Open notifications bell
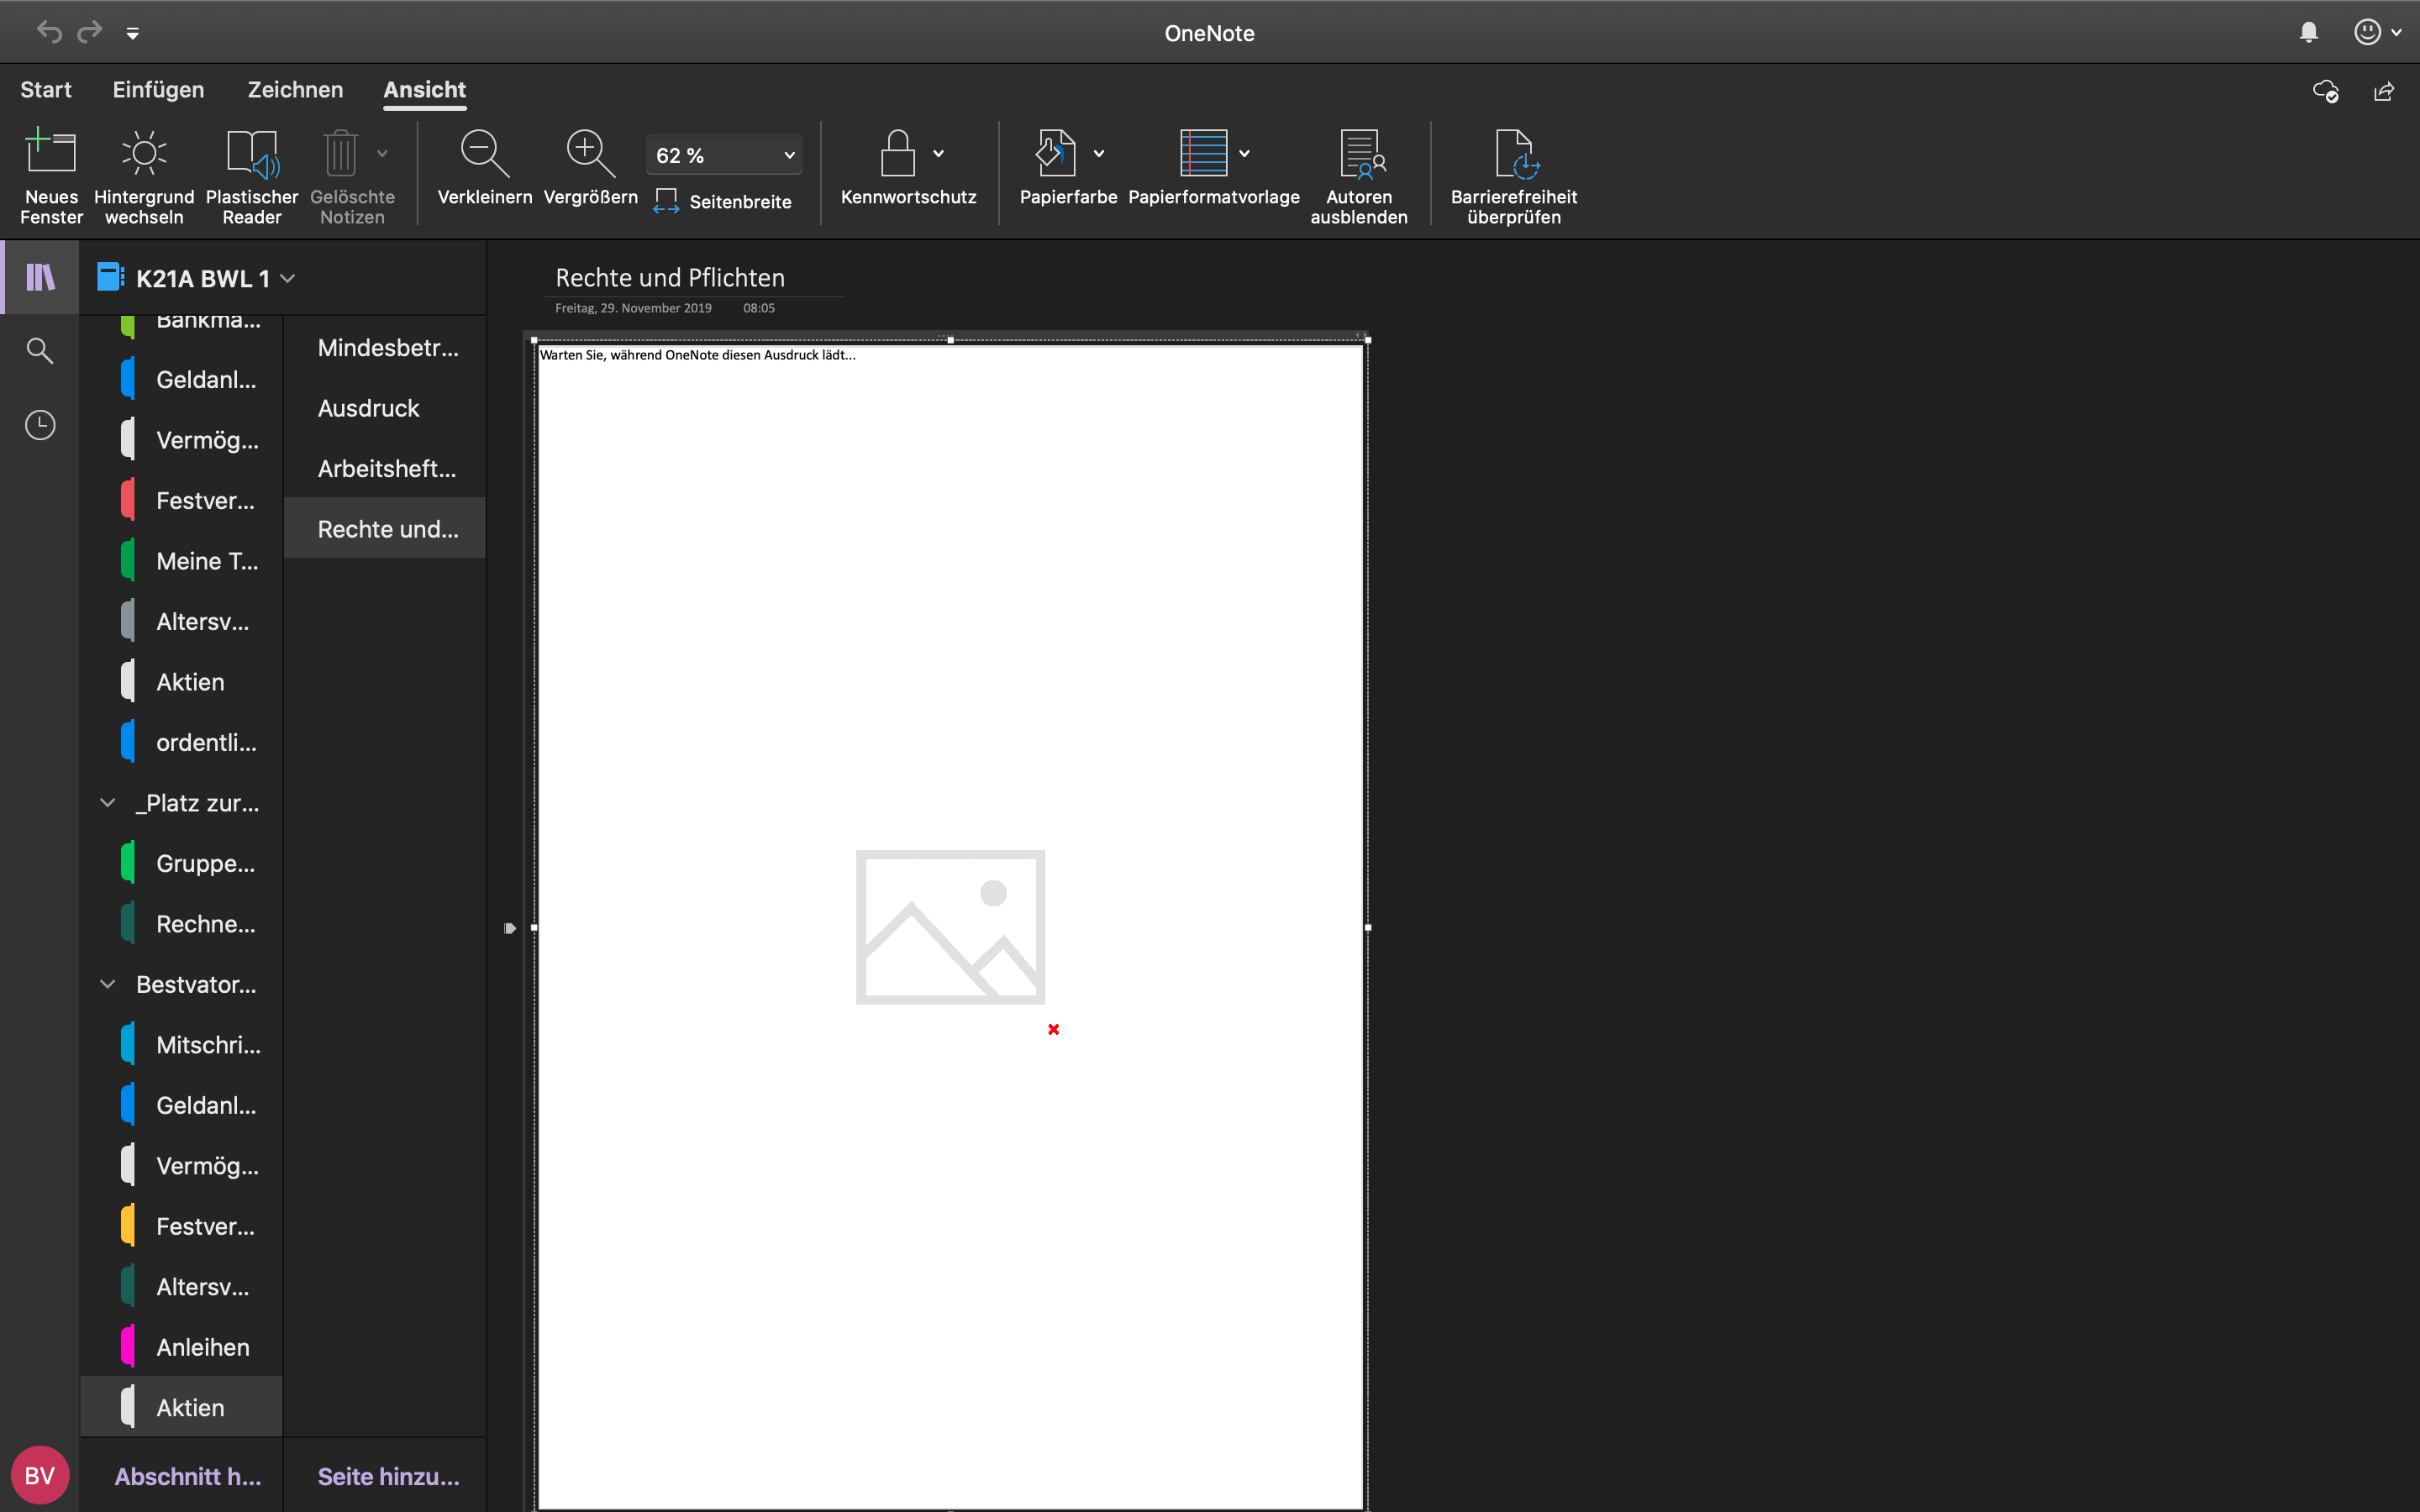Image resolution: width=2420 pixels, height=1512 pixels. coord(2309,32)
